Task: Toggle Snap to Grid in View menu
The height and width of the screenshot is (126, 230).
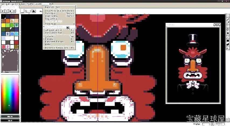Action: point(59,16)
